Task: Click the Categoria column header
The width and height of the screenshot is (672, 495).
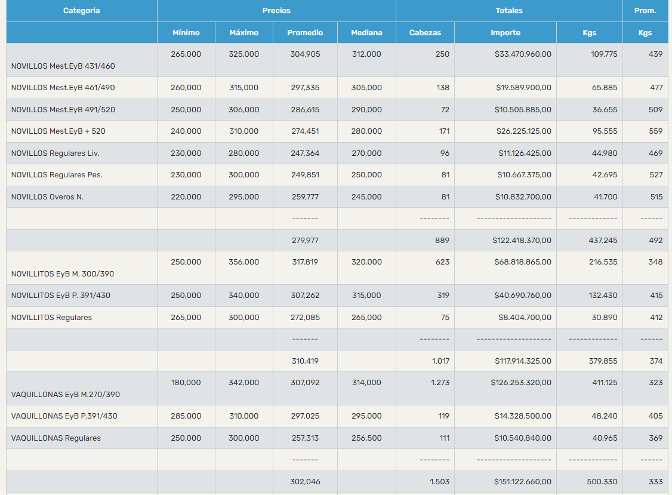Action: click(x=82, y=11)
